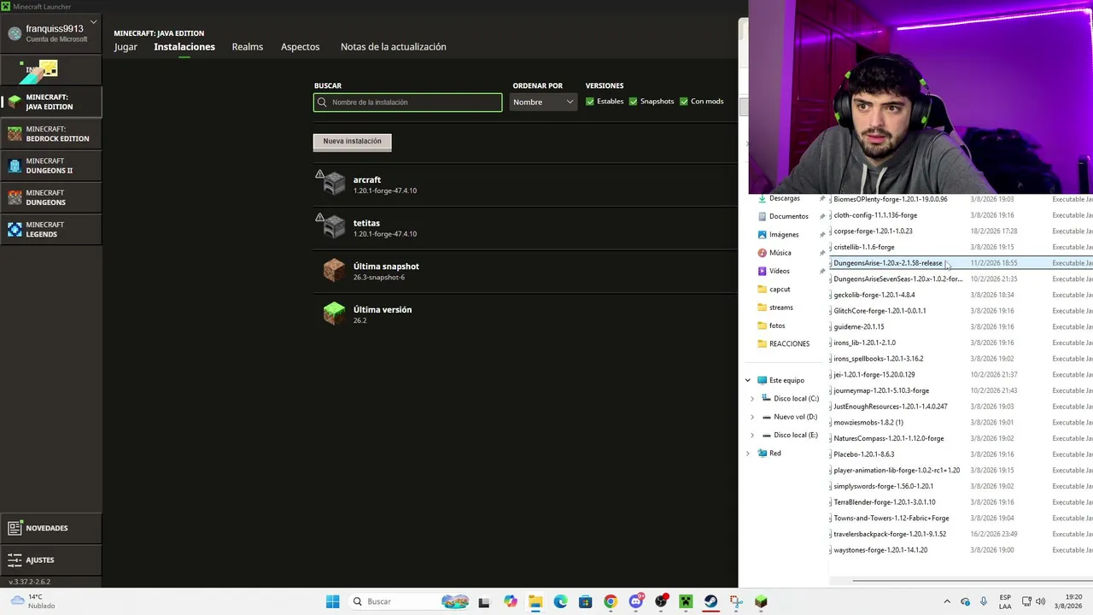The image size is (1093, 615).
Task: Click the dirt block icon of Última snapshot
Action: (x=334, y=270)
